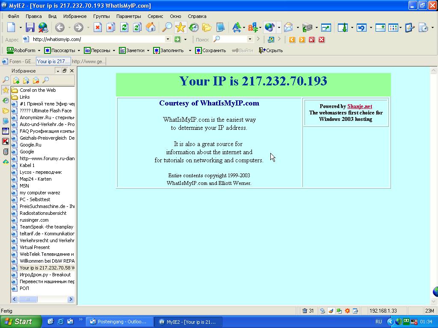
Task: Click the Сохранить RoboForm button
Action: (x=210, y=50)
